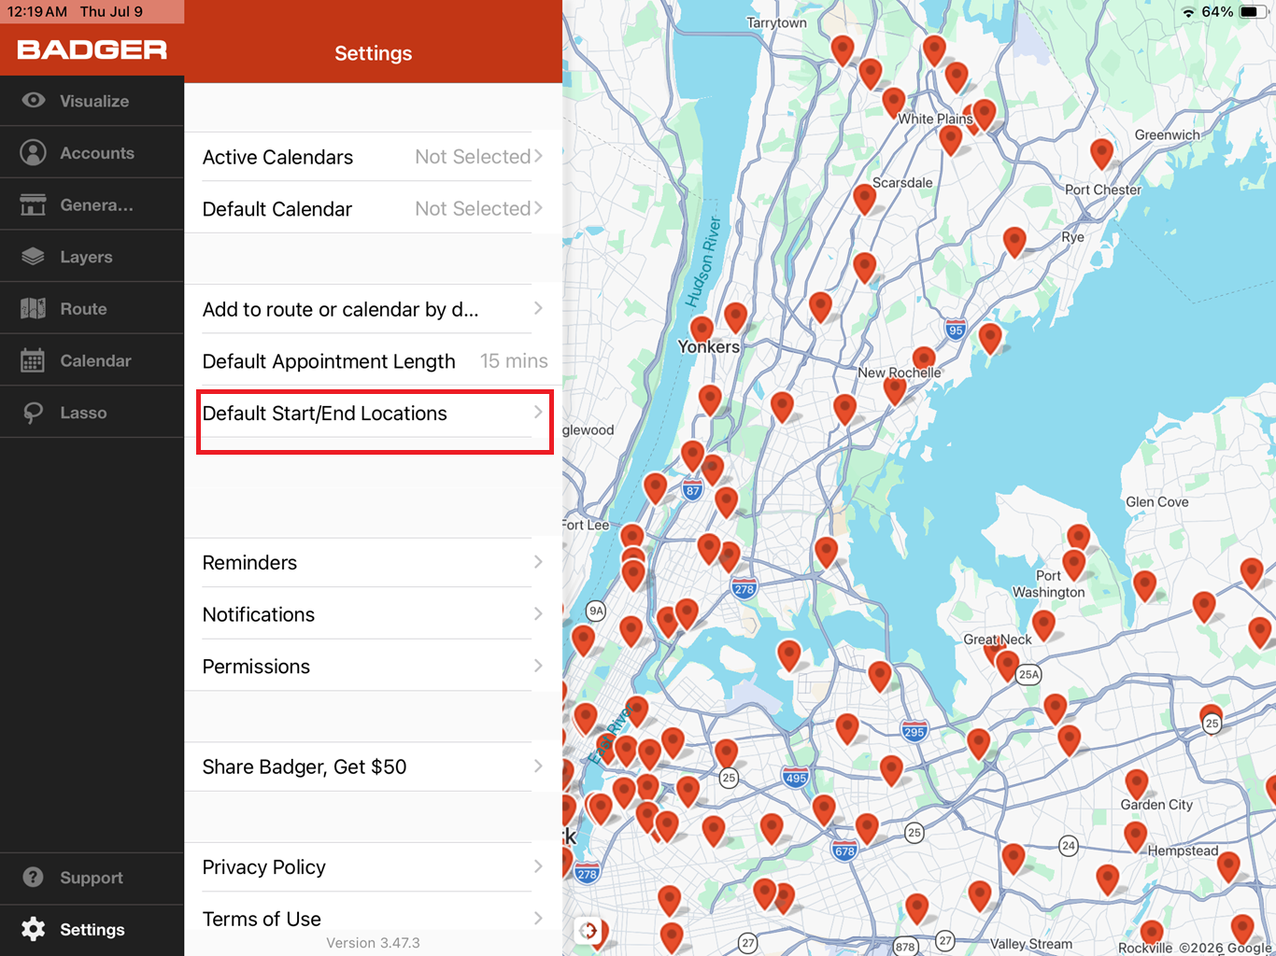
Task: Tap the map pin at Scarsdale
Action: point(865,199)
